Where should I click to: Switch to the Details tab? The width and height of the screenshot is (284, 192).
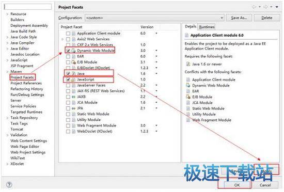pos(191,27)
